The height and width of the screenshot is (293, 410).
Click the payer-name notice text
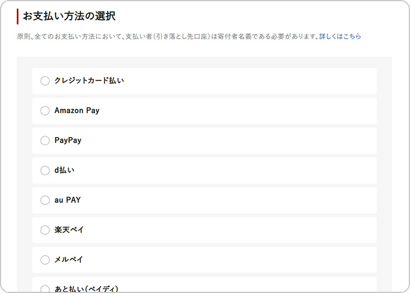[168, 36]
